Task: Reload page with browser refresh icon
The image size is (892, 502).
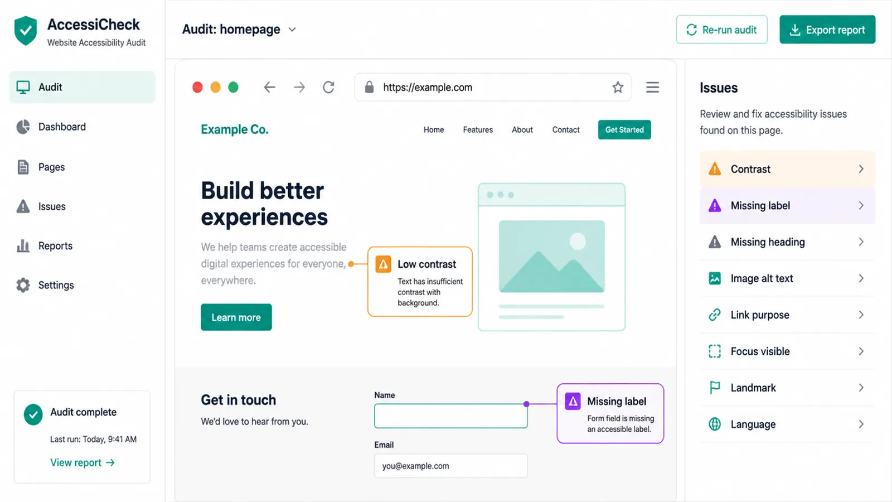Action: pos(328,87)
